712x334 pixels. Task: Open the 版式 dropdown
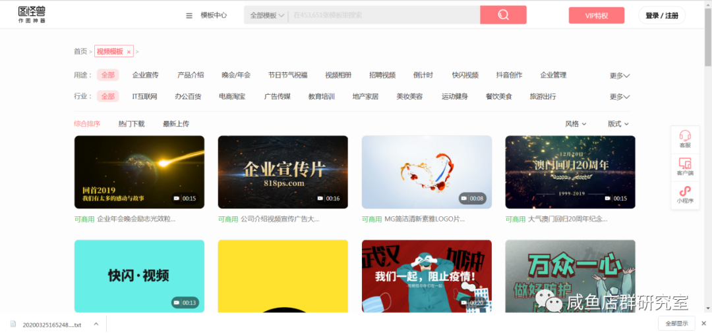tap(618, 124)
